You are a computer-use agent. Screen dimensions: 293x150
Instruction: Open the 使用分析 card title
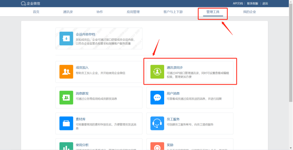tap(82, 145)
